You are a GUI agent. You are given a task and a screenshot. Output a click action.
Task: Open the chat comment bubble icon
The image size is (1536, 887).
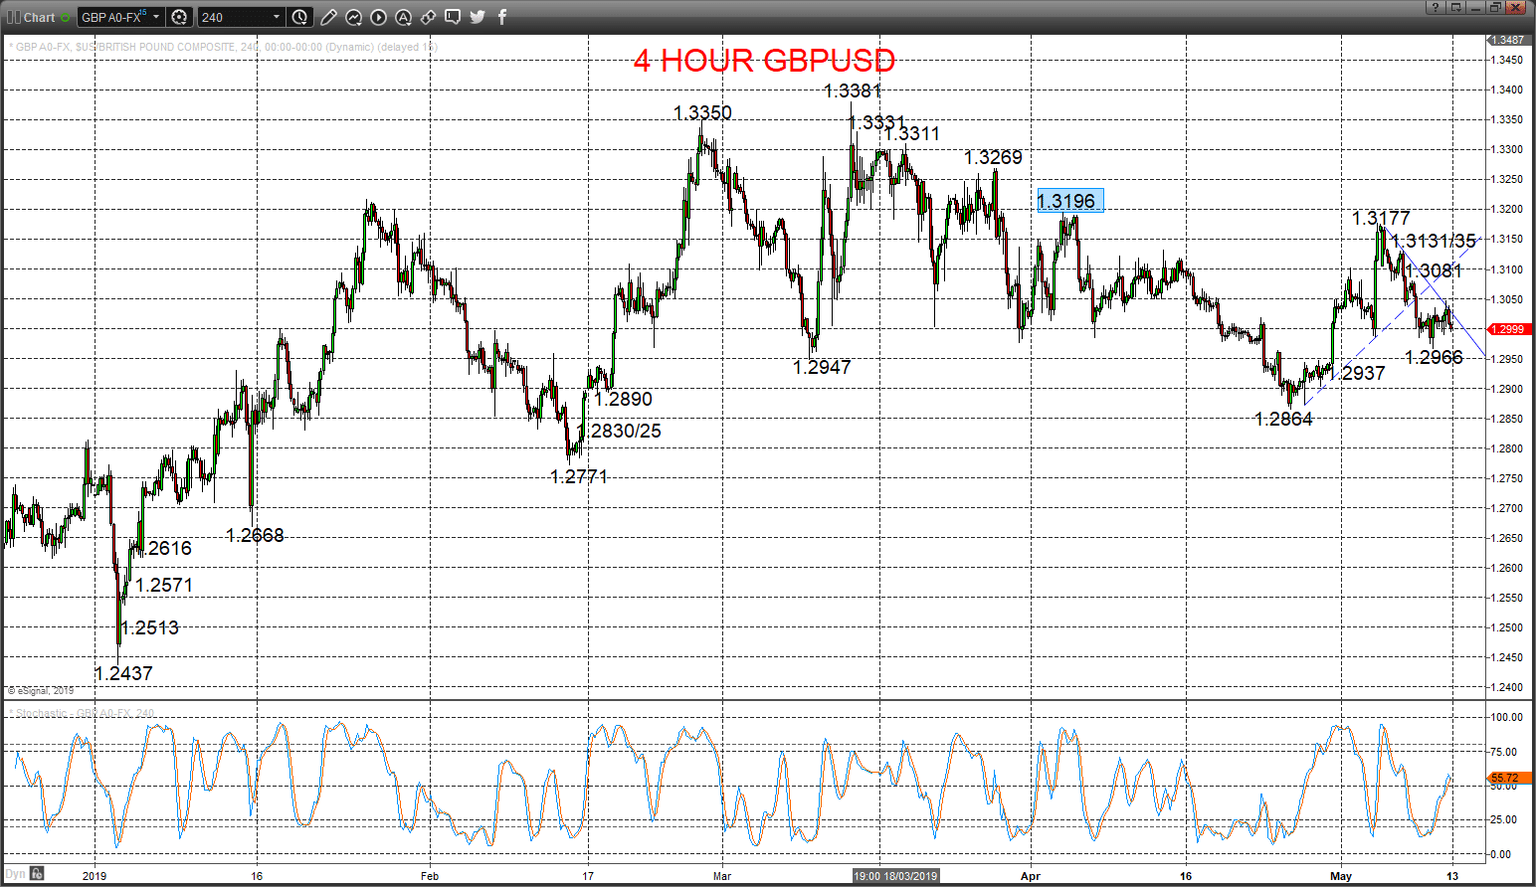coord(453,17)
